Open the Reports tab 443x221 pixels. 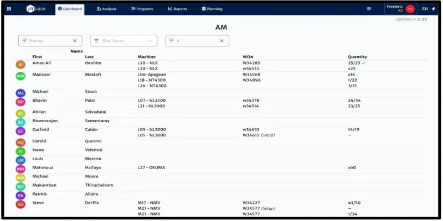pyautogui.click(x=177, y=9)
